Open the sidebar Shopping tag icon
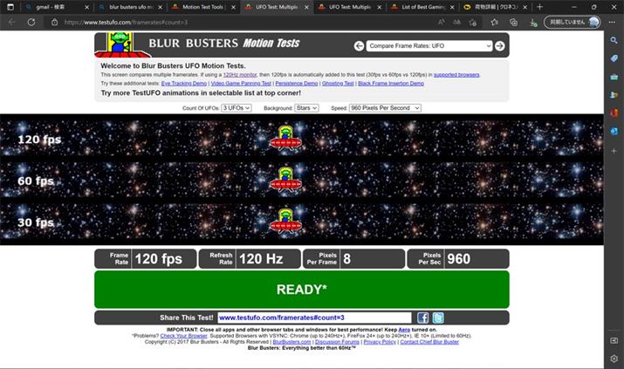The image size is (624, 369). coord(614,58)
